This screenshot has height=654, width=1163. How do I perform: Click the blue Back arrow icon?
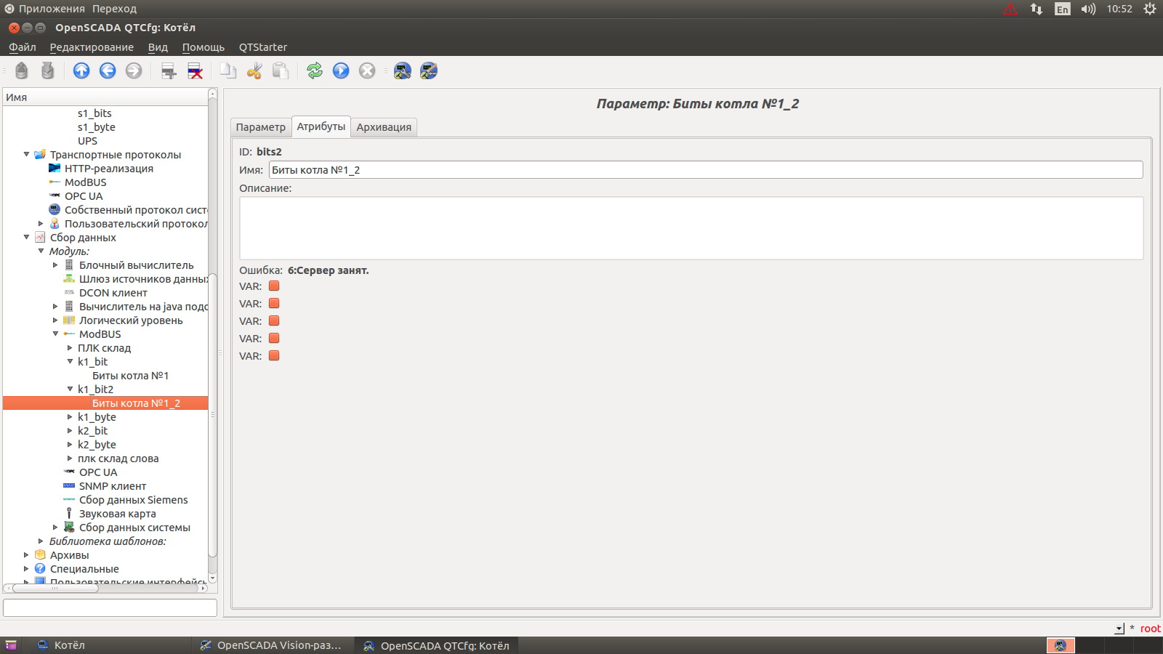108,70
